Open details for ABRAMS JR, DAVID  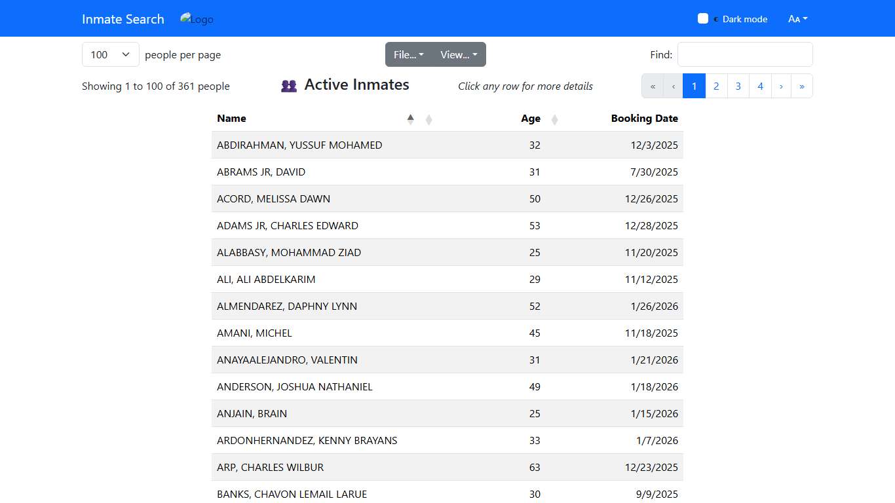click(x=447, y=172)
